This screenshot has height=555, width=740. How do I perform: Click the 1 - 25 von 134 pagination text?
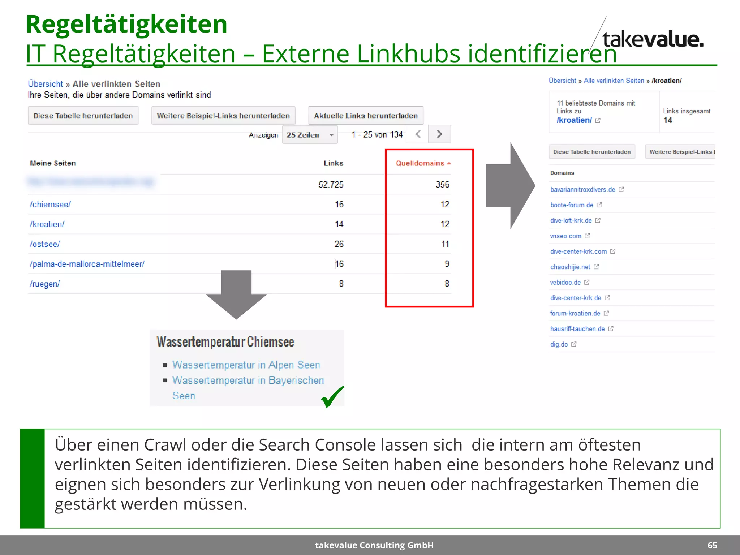click(377, 135)
